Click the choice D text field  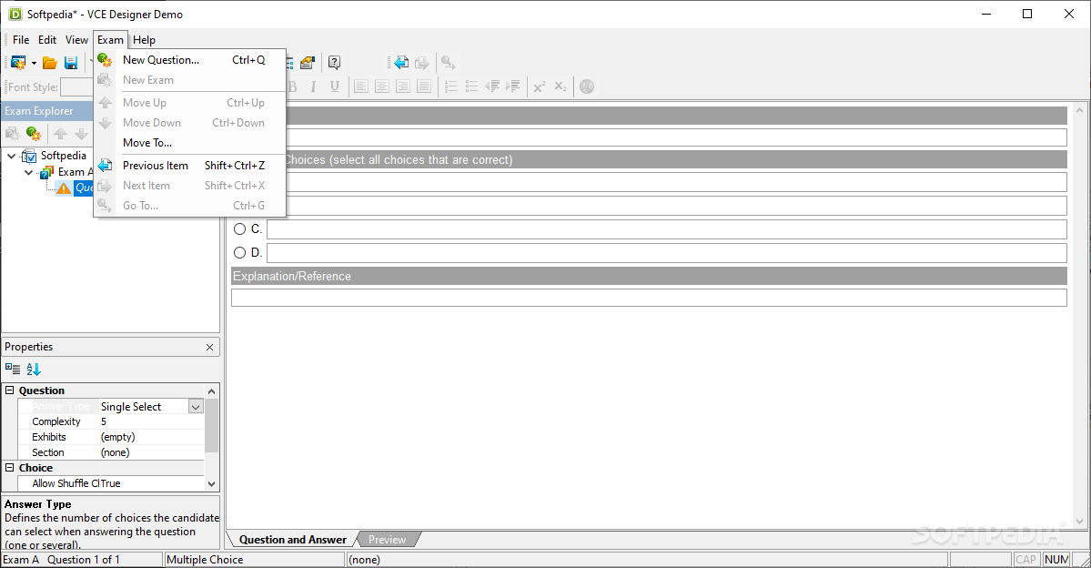667,253
